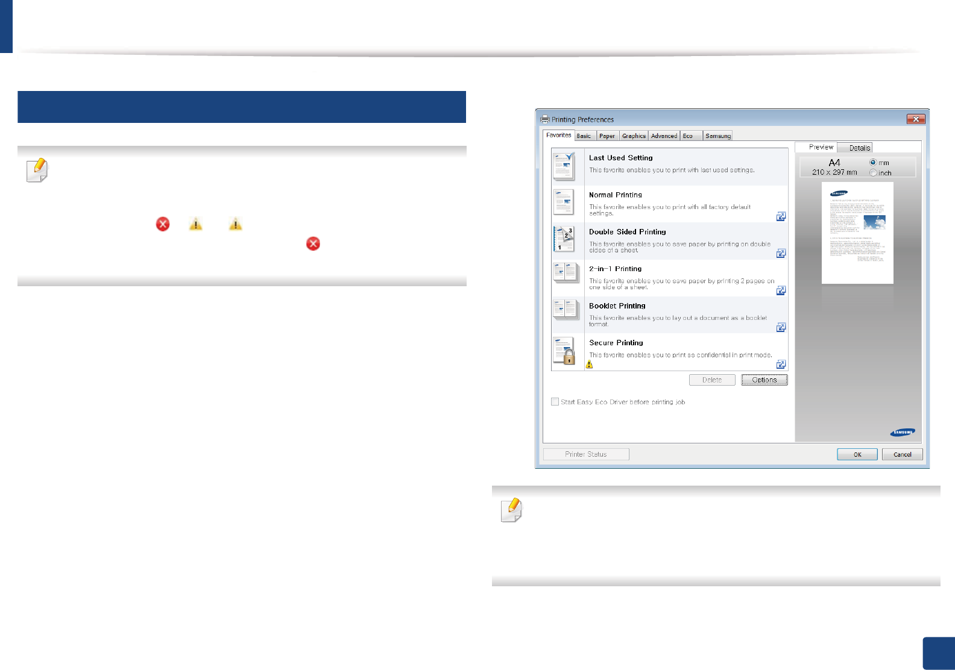Click the Options button

(x=764, y=380)
